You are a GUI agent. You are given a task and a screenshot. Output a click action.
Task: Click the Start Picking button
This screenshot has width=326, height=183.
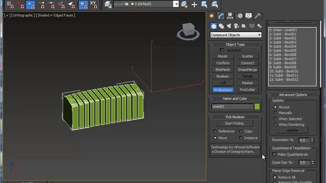pyautogui.click(x=234, y=123)
